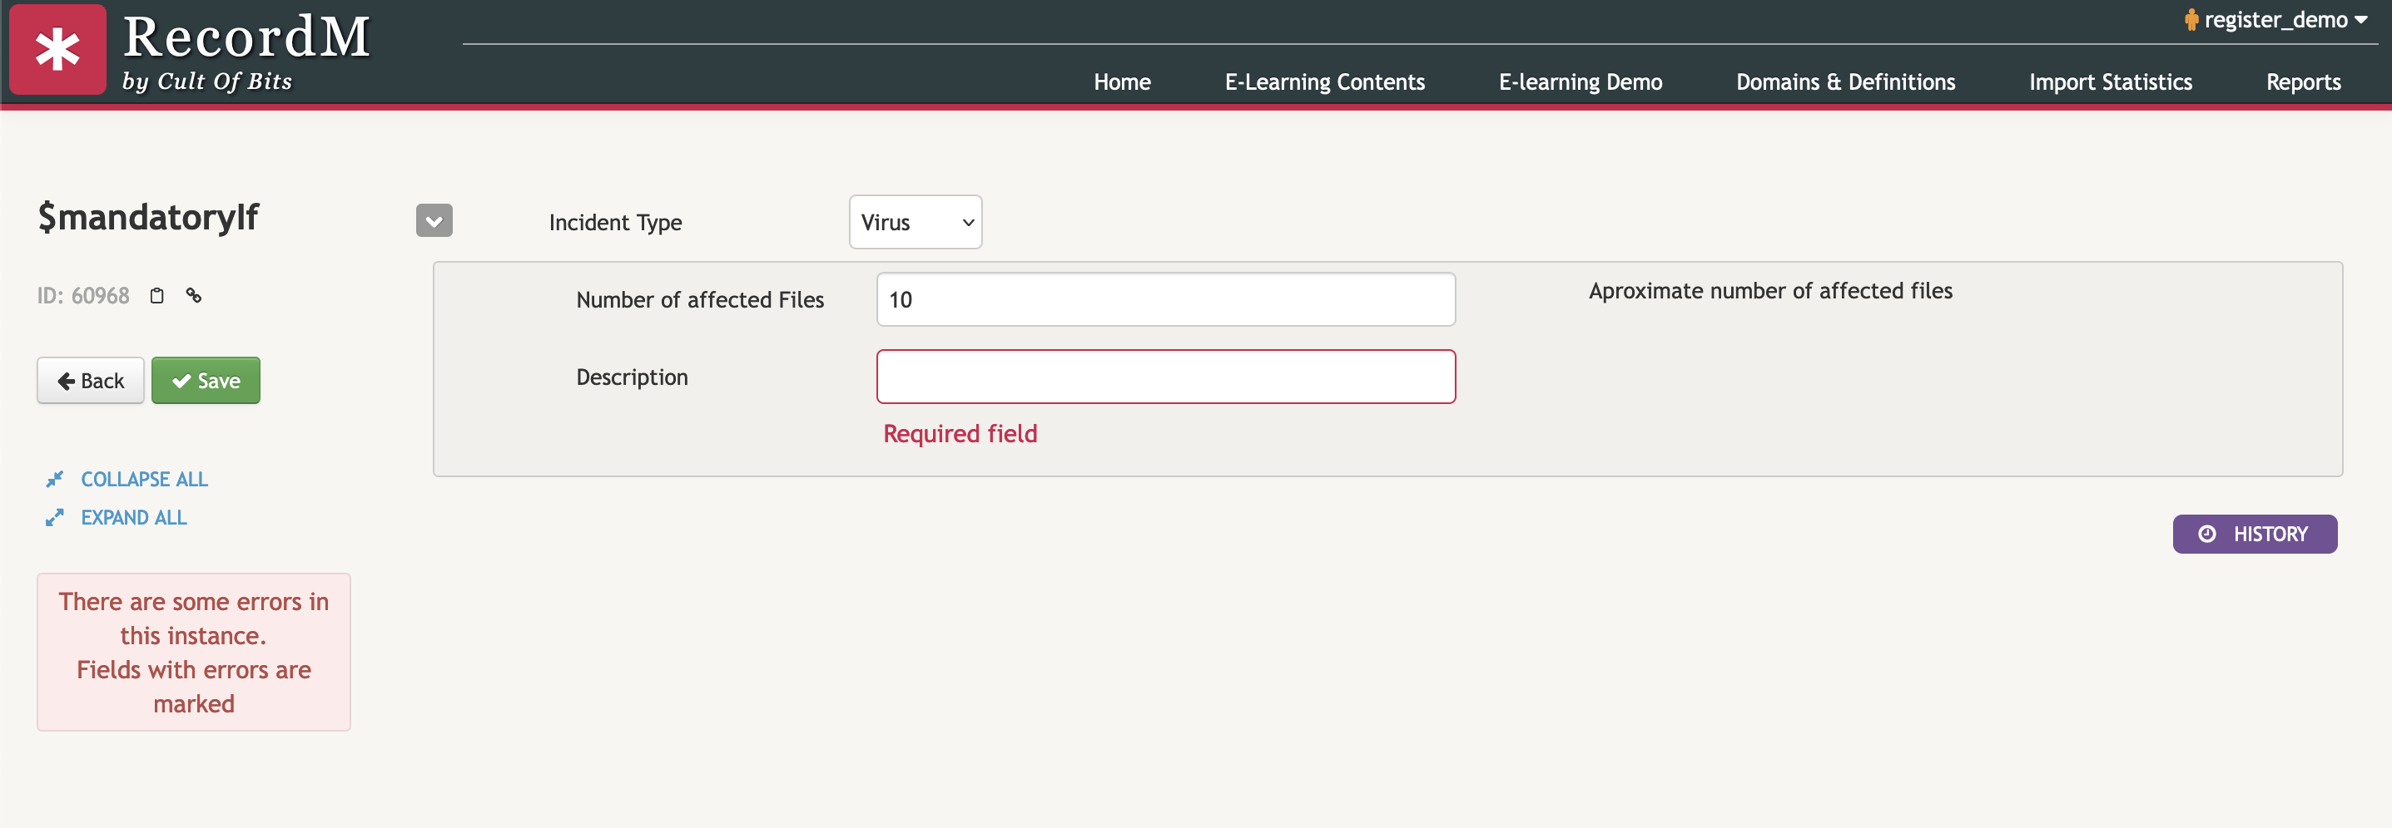Click the RecordM title text

click(246, 37)
